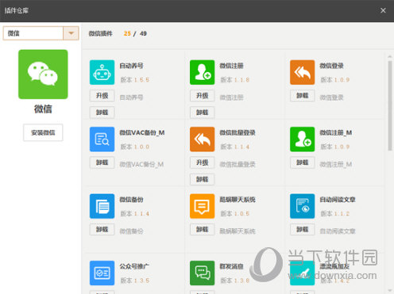Screen dimensions: 394x294
Task: Click version 1.1.8 text under 微信注册
Action: point(241,80)
